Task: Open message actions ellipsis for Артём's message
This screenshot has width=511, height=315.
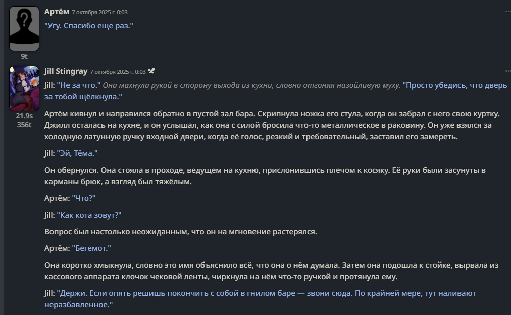Action: 507,11
